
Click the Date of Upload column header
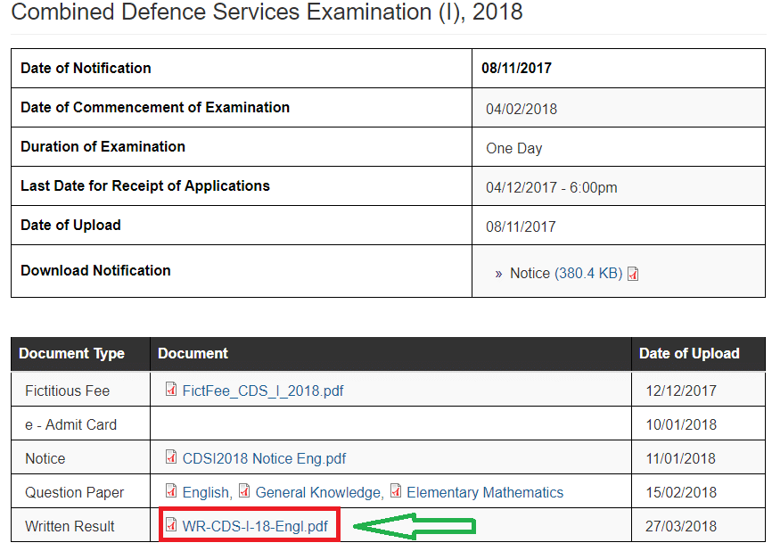pos(689,354)
